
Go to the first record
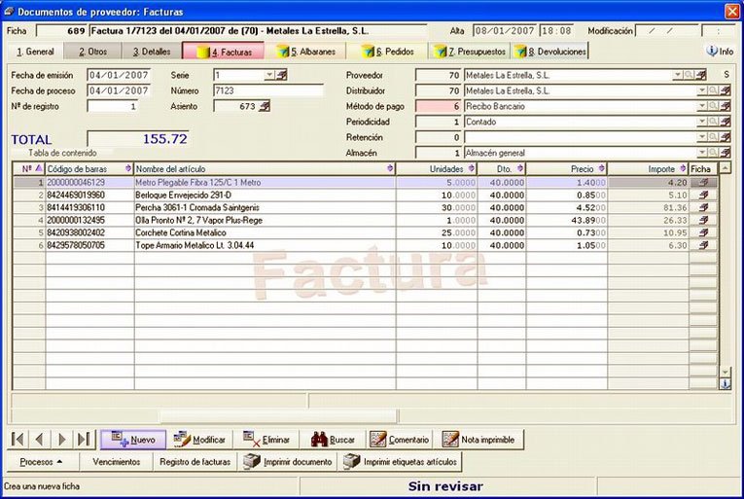[18, 439]
